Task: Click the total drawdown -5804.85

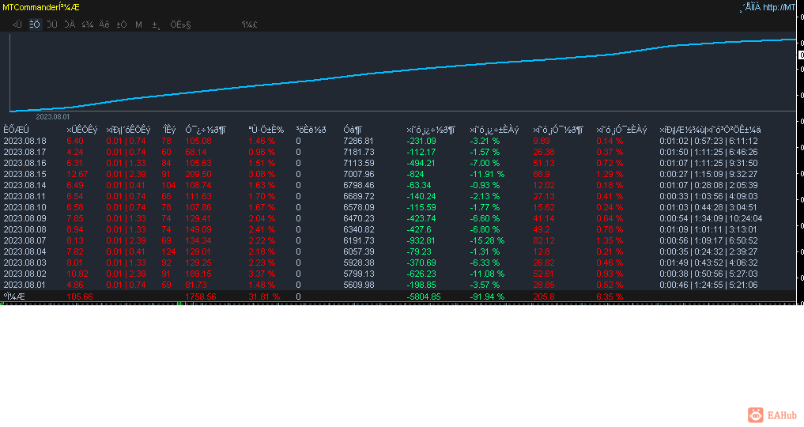Action: (424, 297)
